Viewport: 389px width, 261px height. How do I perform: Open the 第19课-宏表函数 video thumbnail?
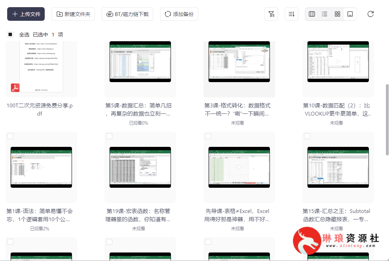(140, 167)
